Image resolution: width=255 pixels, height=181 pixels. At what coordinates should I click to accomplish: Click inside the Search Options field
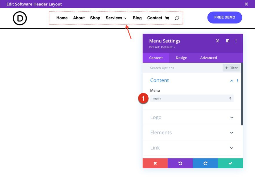pyautogui.click(x=174, y=68)
